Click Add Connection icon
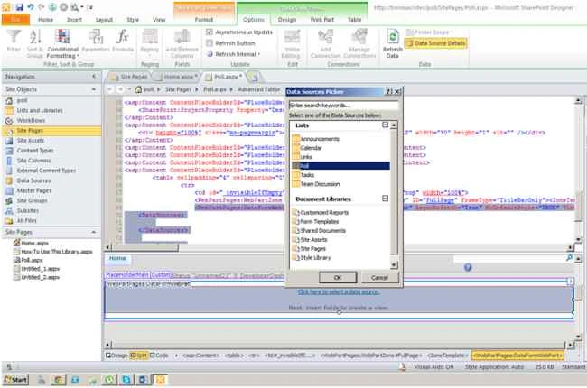Image resolution: width=587 pixels, height=388 pixels. pos(326,43)
